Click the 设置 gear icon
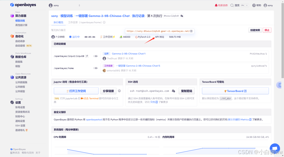Screen dimensions: 284x157 pyautogui.click(x=12, y=102)
